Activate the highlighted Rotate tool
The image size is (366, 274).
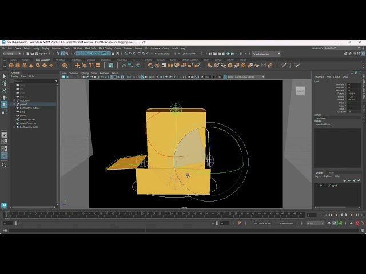click(4, 104)
